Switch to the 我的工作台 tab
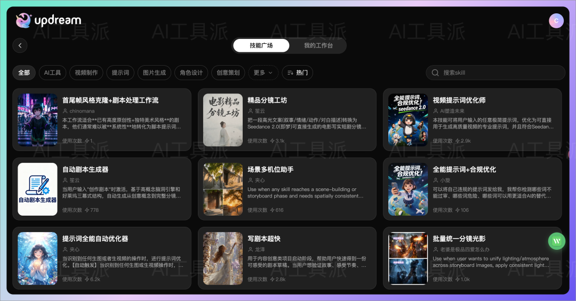 point(318,45)
